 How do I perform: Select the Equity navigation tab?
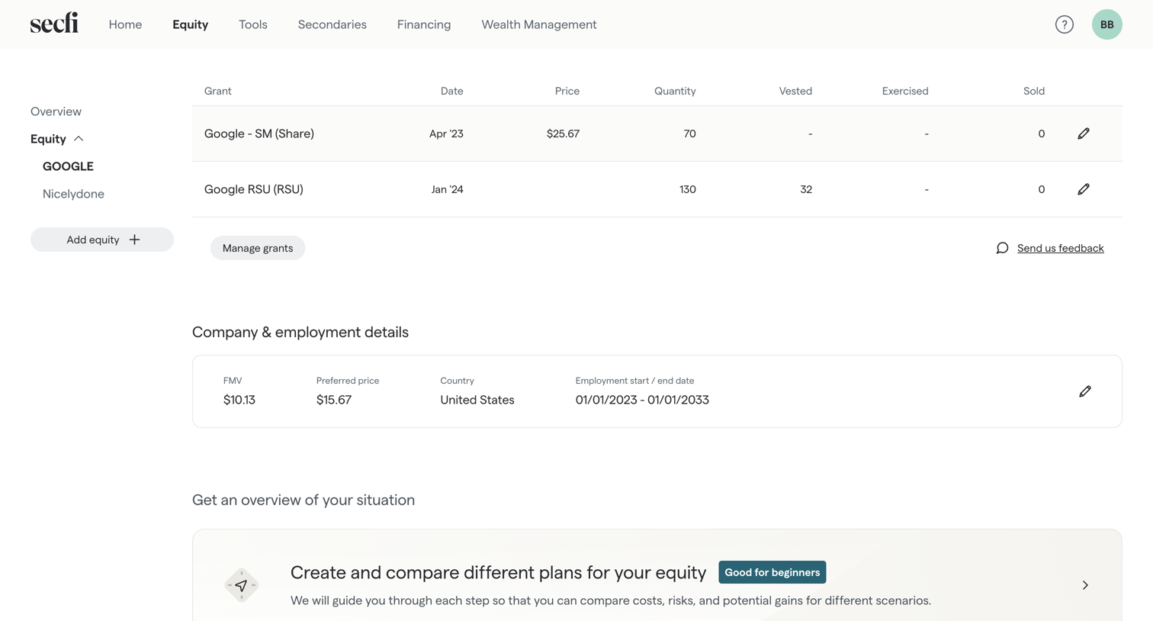190,24
